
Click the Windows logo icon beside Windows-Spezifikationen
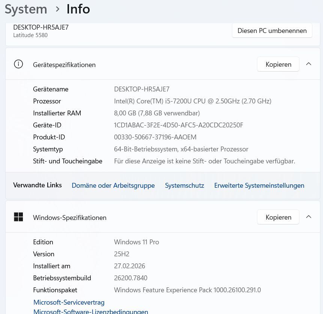pyautogui.click(x=18, y=217)
